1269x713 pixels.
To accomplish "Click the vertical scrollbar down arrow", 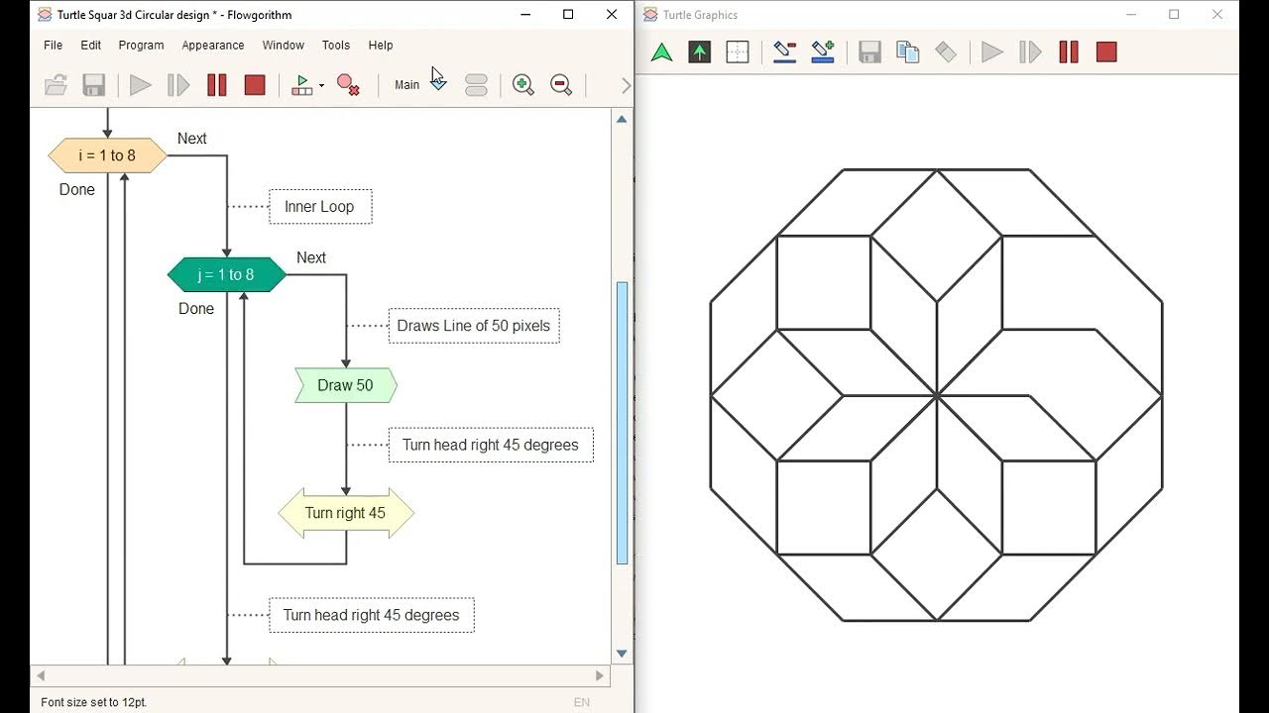I will click(x=622, y=654).
